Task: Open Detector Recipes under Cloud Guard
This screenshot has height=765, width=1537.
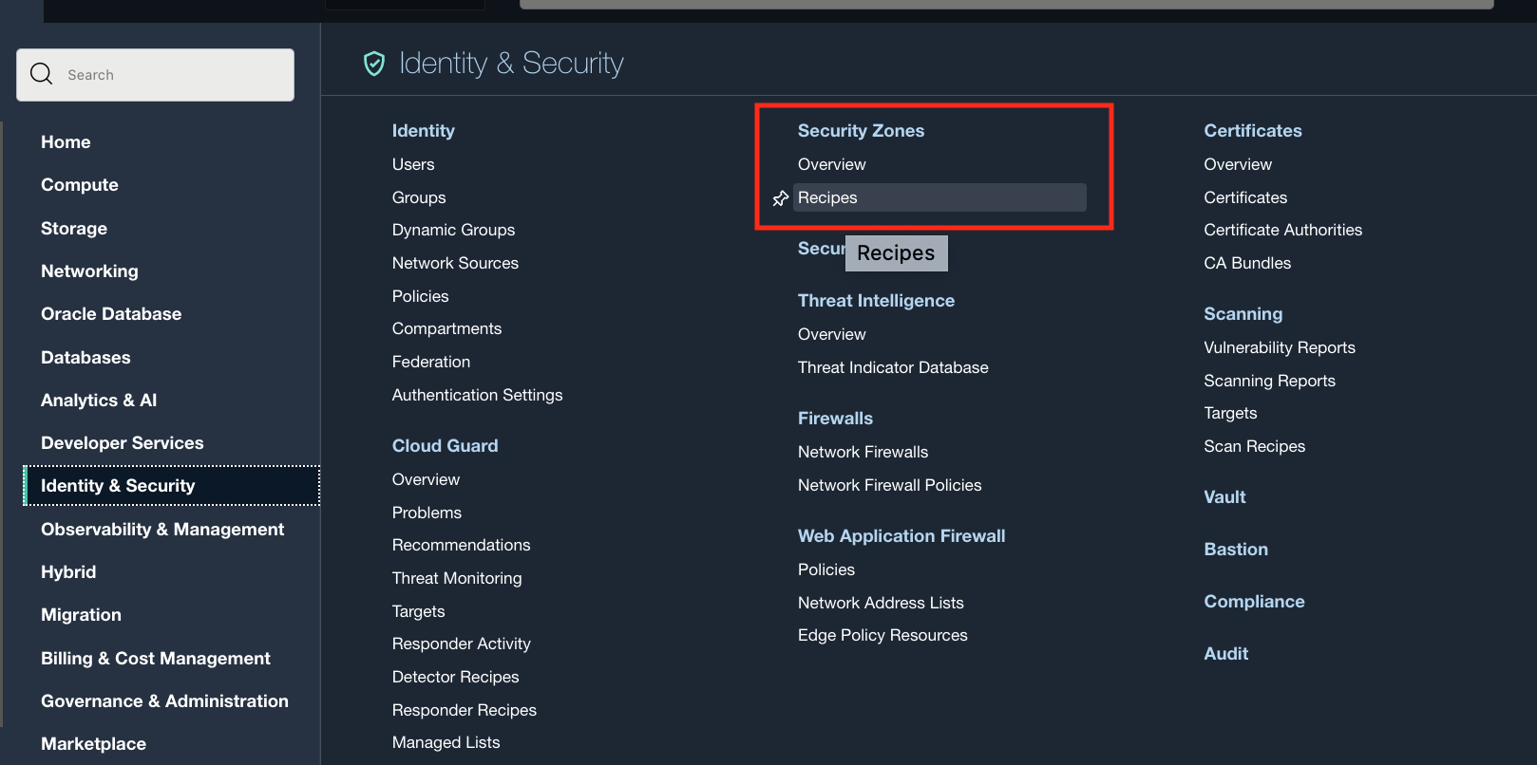Action: 455,676
